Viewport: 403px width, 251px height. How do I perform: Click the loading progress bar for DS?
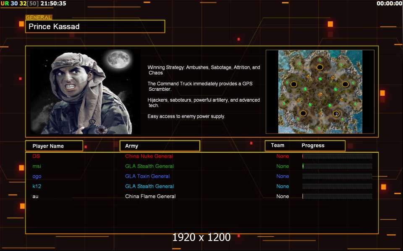(x=337, y=156)
